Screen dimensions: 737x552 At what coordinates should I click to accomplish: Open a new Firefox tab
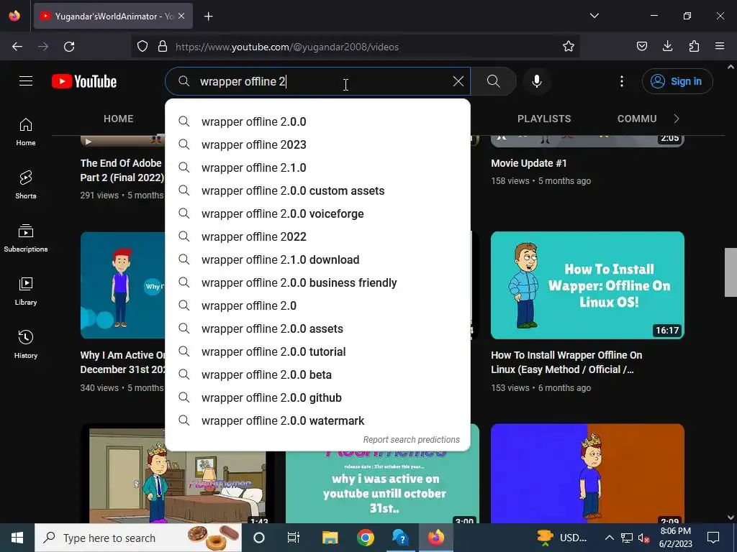[209, 17]
